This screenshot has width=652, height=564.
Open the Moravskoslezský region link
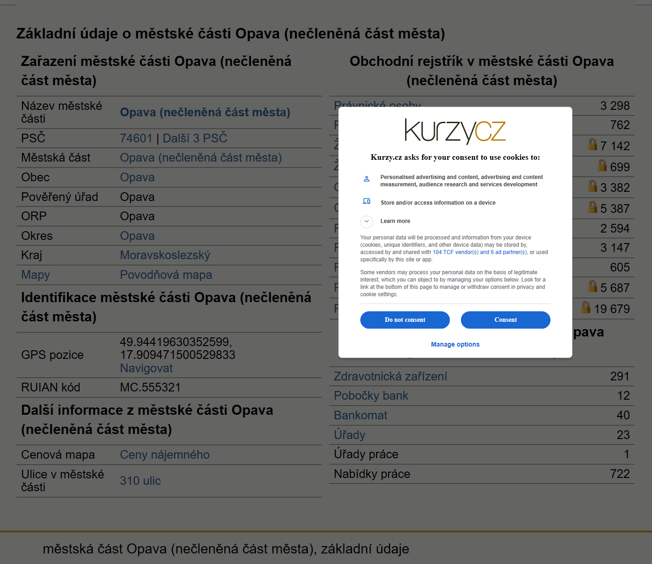[x=165, y=255]
